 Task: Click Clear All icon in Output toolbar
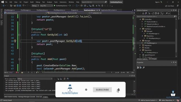pyautogui.click(x=64, y=79)
